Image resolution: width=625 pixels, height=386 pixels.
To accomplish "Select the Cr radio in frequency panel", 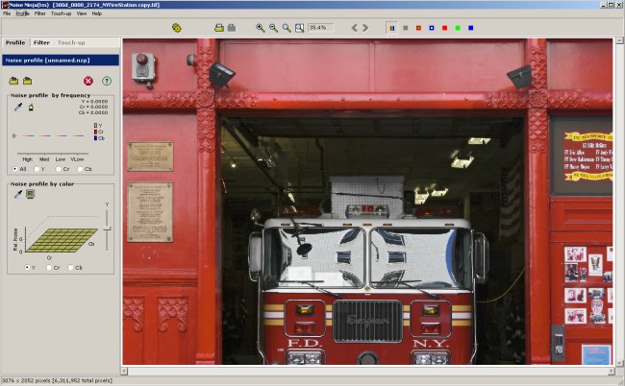I will [x=59, y=169].
